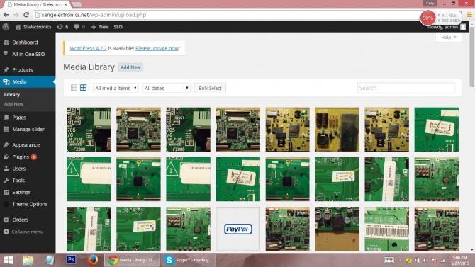Viewport: 475px width, 267px height.
Task: Collapse the admin sidebar menu
Action: coord(27,232)
